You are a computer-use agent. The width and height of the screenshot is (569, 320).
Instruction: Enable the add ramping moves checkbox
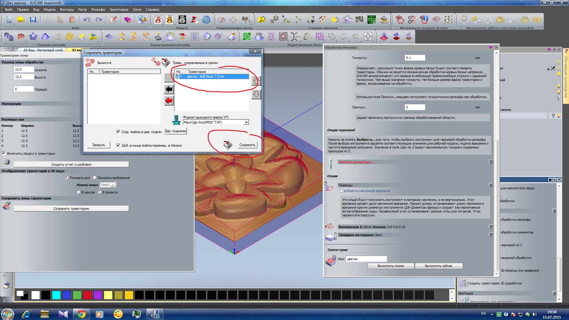pos(341,191)
